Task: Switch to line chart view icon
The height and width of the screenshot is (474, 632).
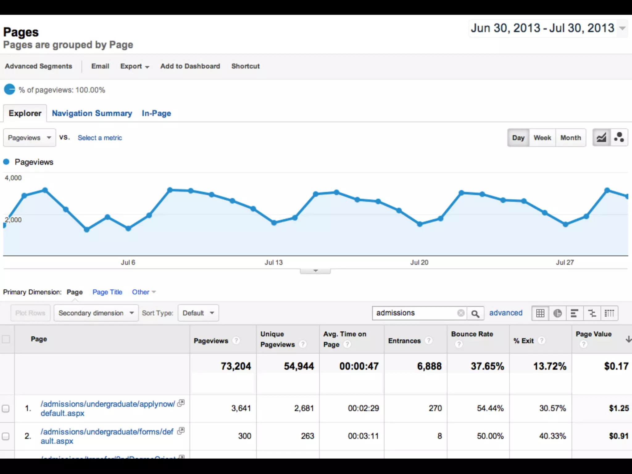Action: click(x=601, y=138)
